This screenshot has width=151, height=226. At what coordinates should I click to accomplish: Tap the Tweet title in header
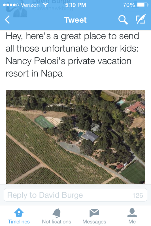[75, 20]
